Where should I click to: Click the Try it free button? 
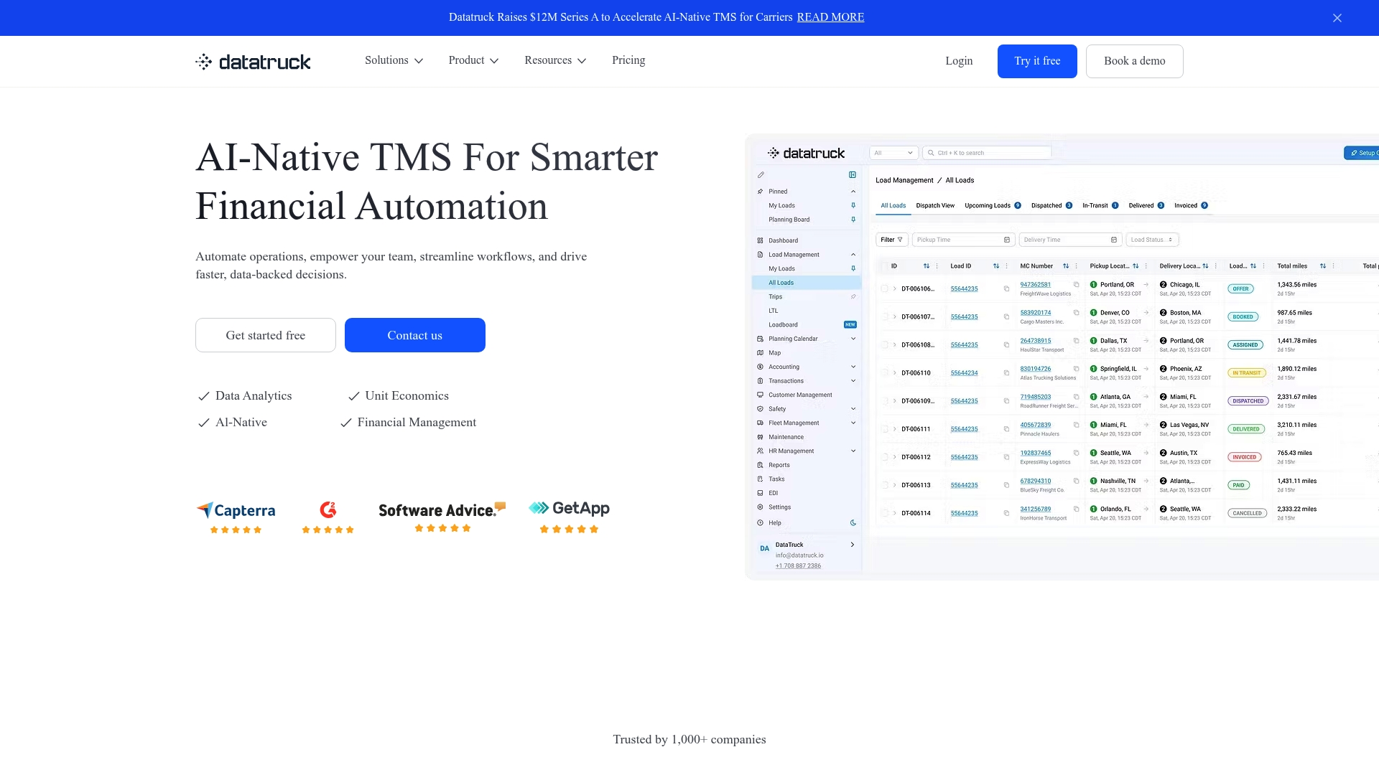[x=1037, y=61]
